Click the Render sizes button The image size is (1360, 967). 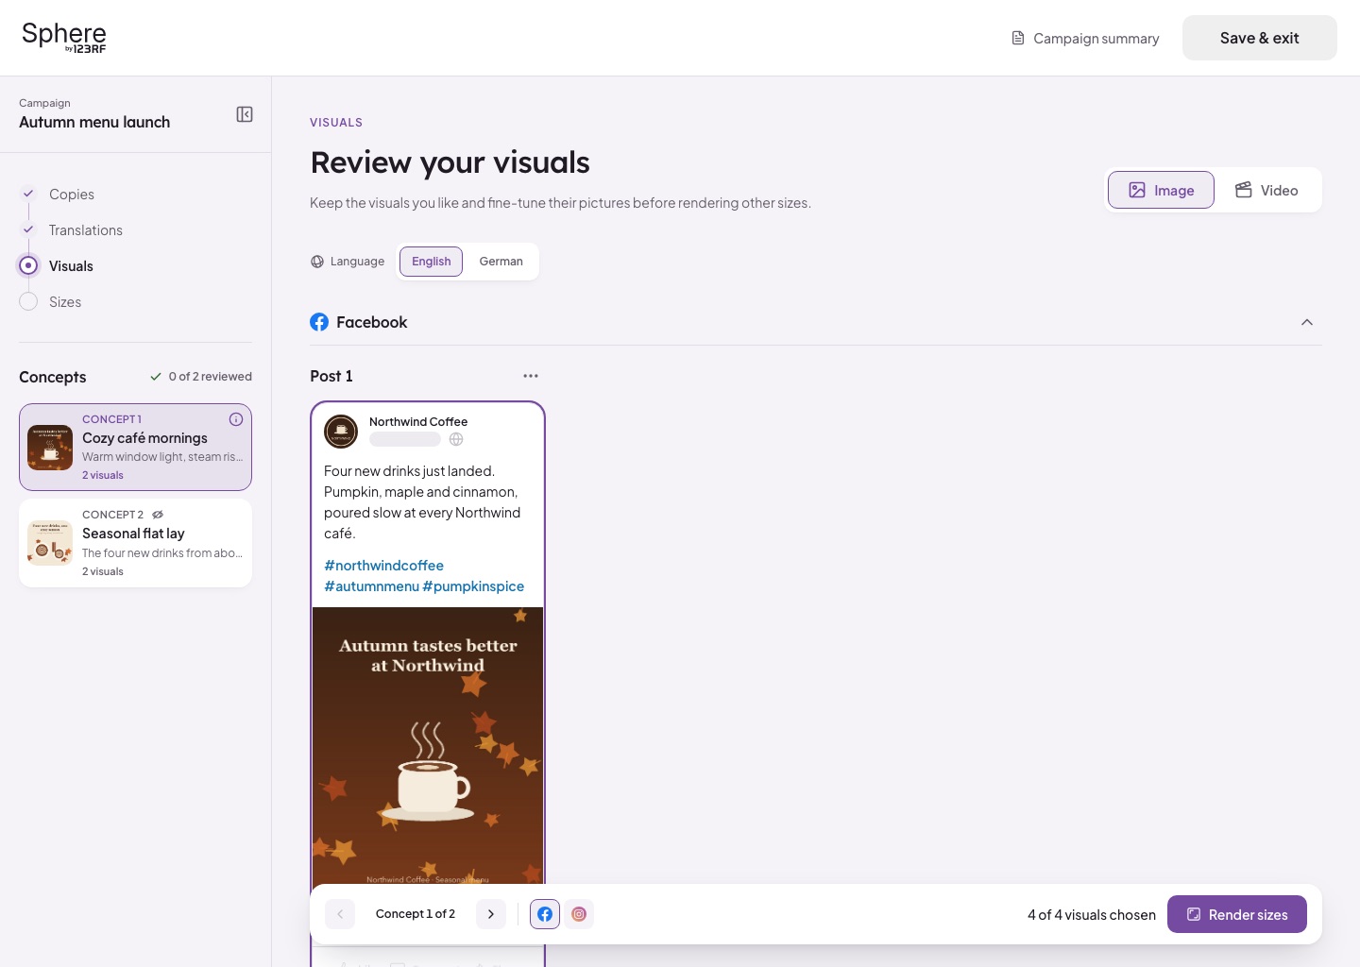(1237, 914)
